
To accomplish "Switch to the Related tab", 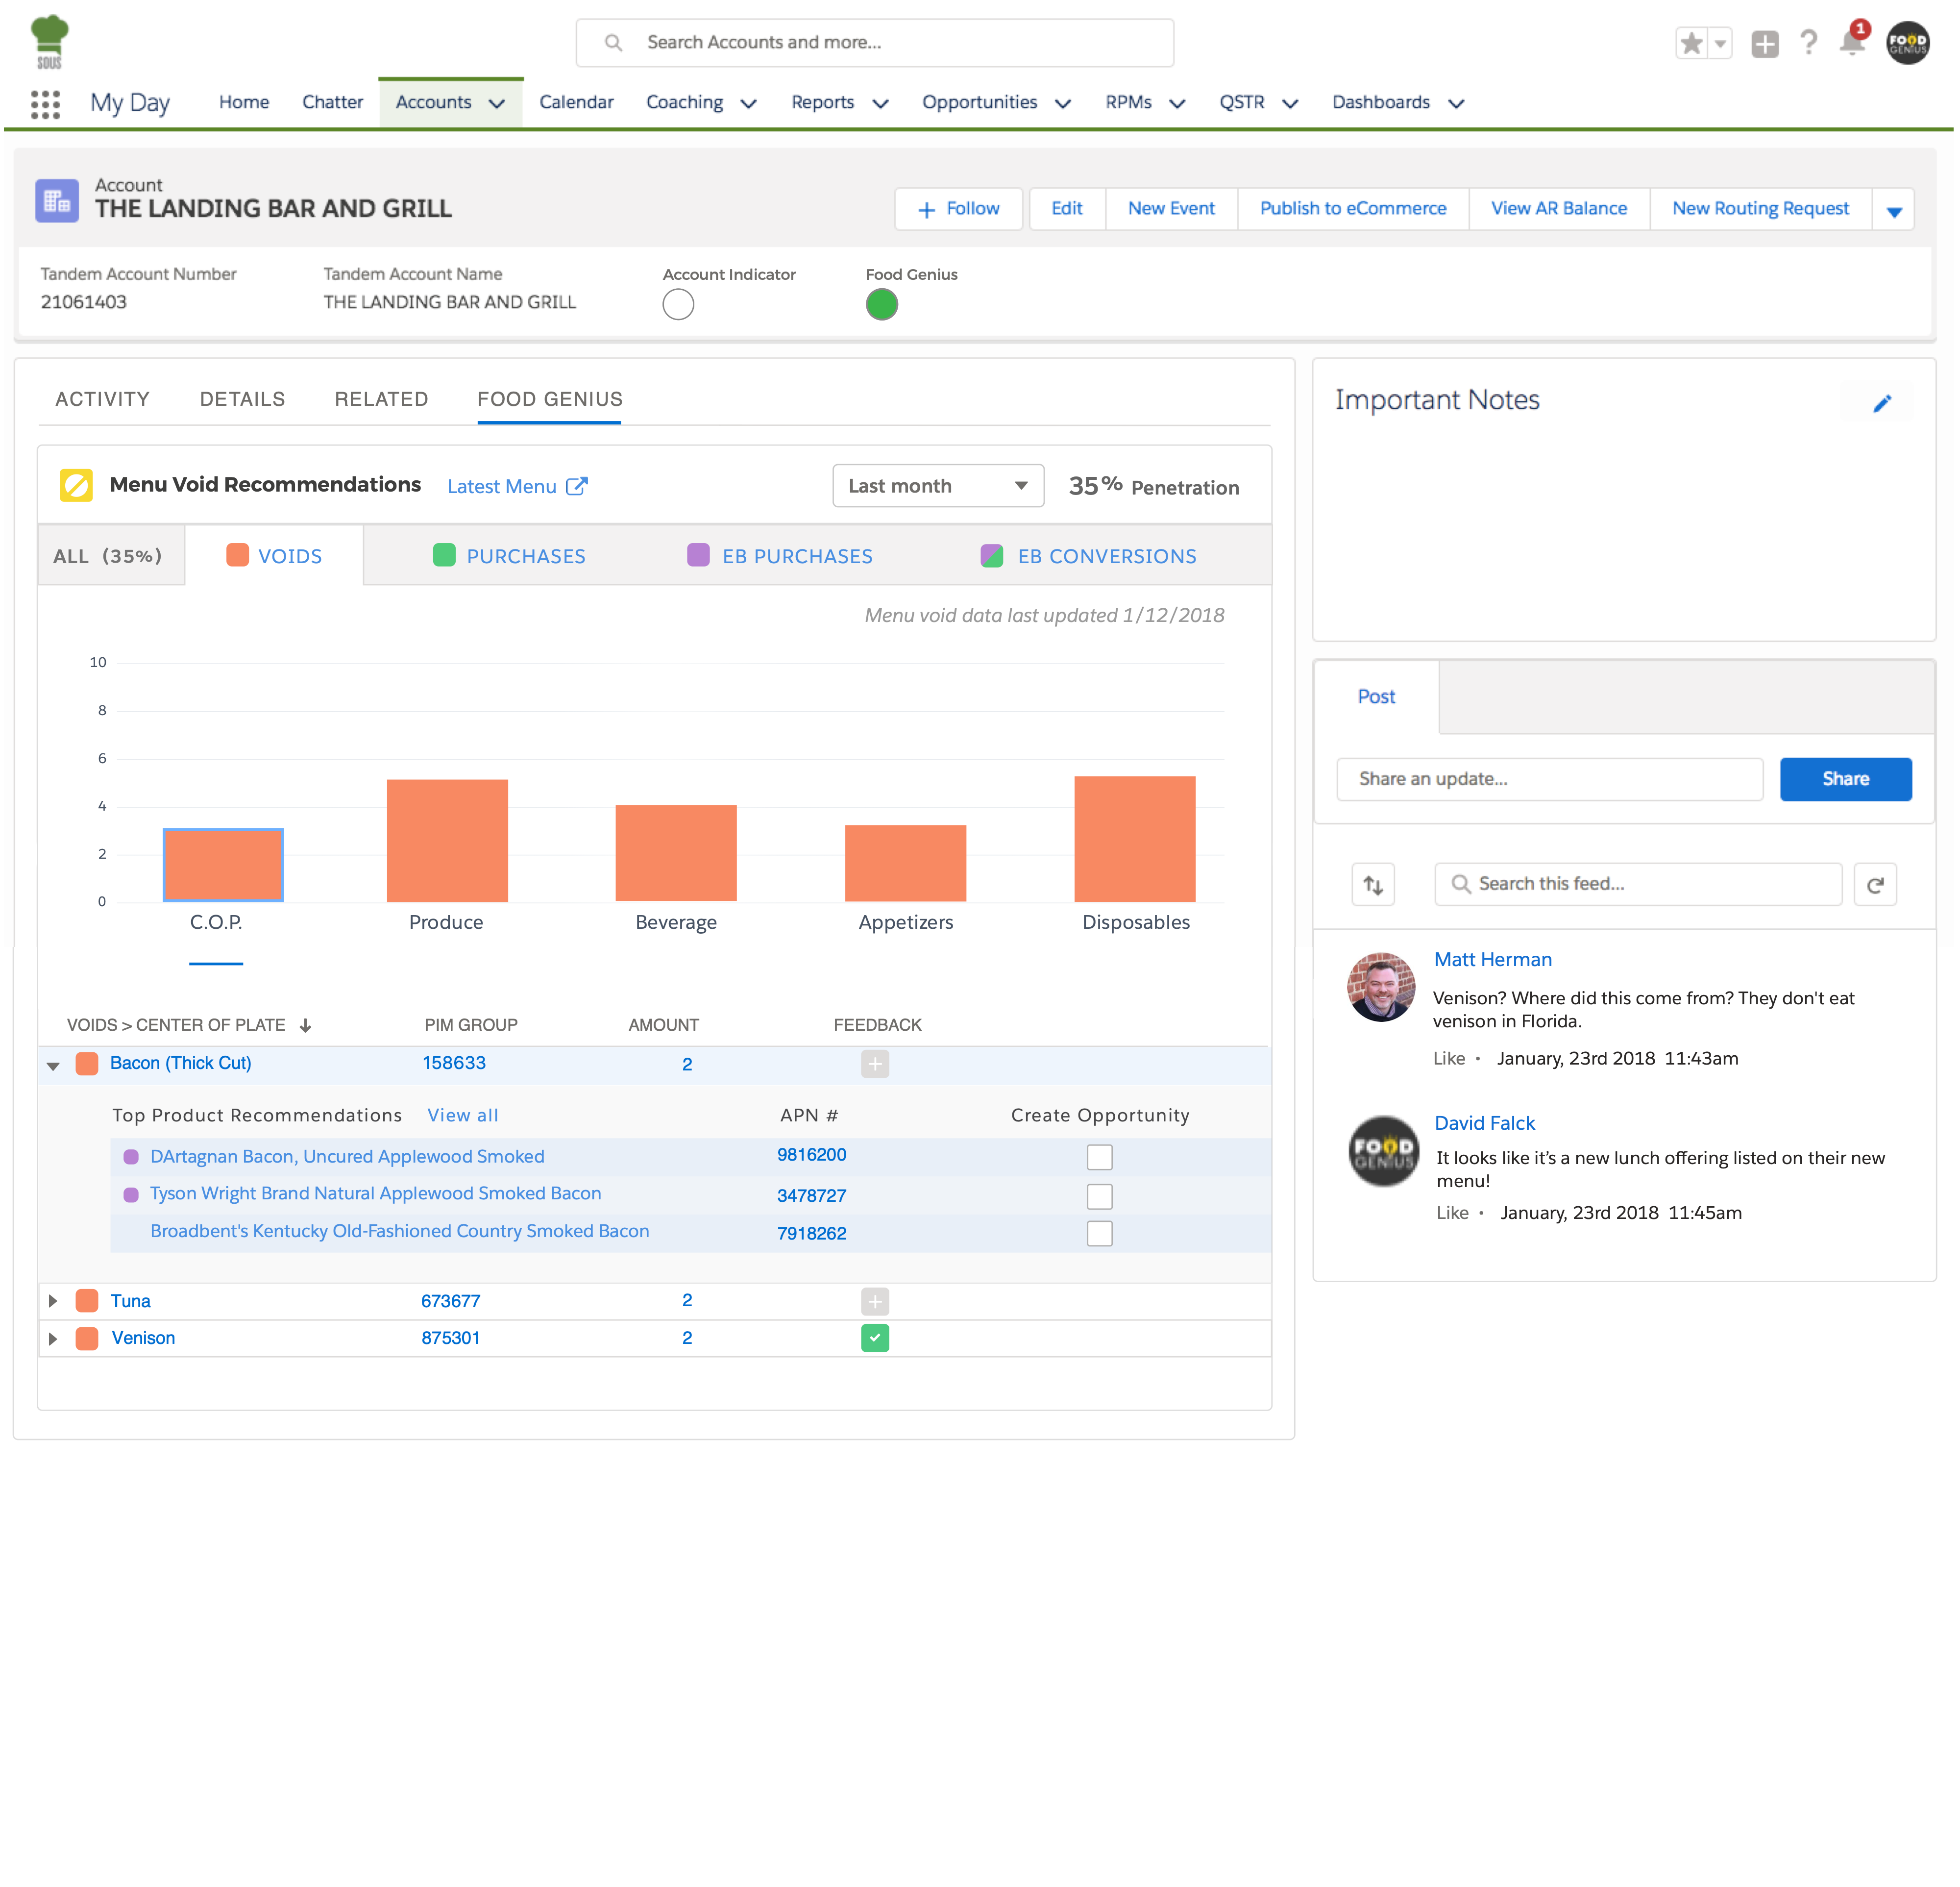I will [381, 399].
